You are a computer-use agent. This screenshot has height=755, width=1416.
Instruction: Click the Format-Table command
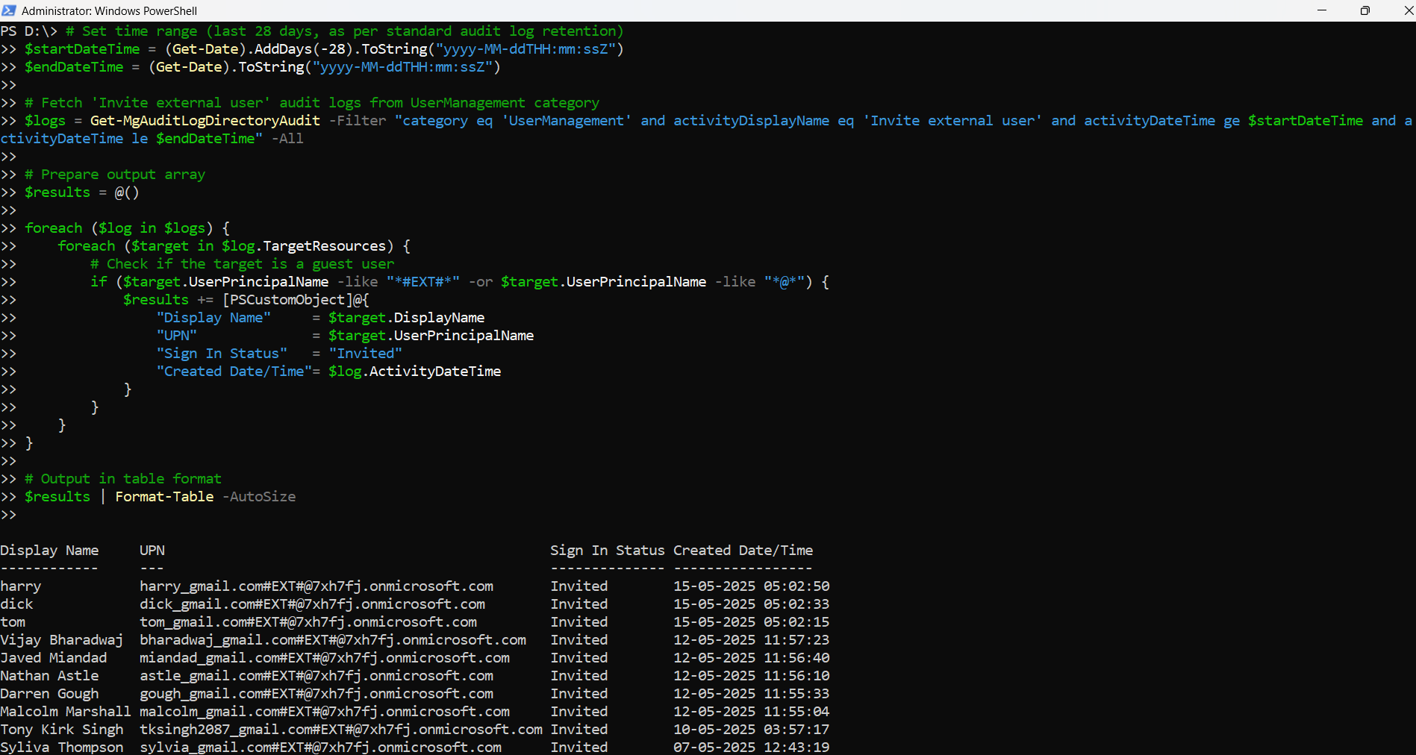(164, 497)
